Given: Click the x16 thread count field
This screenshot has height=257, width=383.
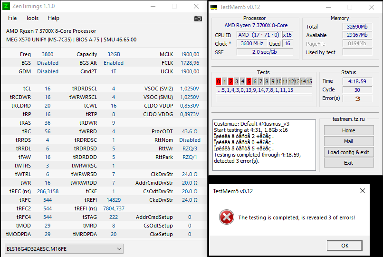Looking at the screenshot, I should pyautogui.click(x=287, y=35).
